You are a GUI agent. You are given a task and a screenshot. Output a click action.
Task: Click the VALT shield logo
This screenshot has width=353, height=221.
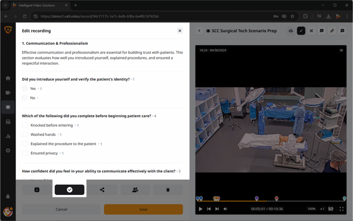pyautogui.click(x=8, y=30)
